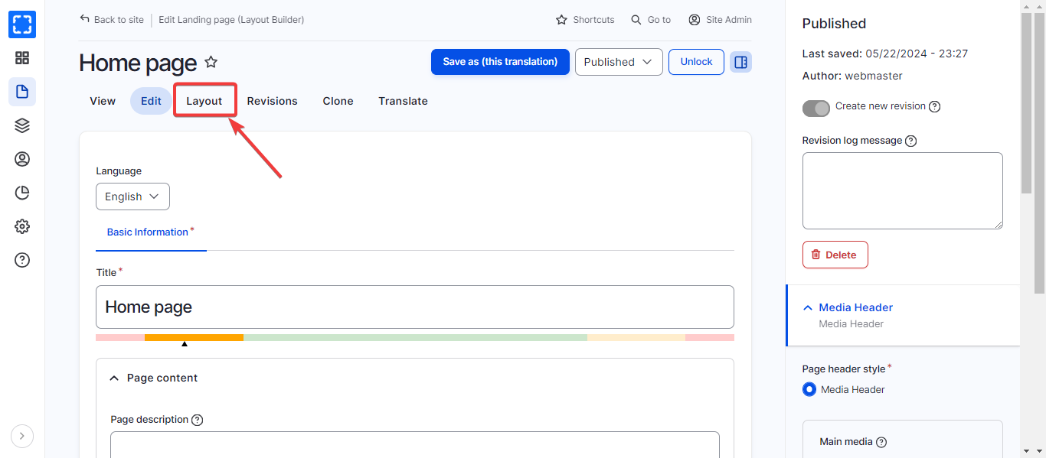
Task: Open the Published status dropdown
Action: [619, 62]
